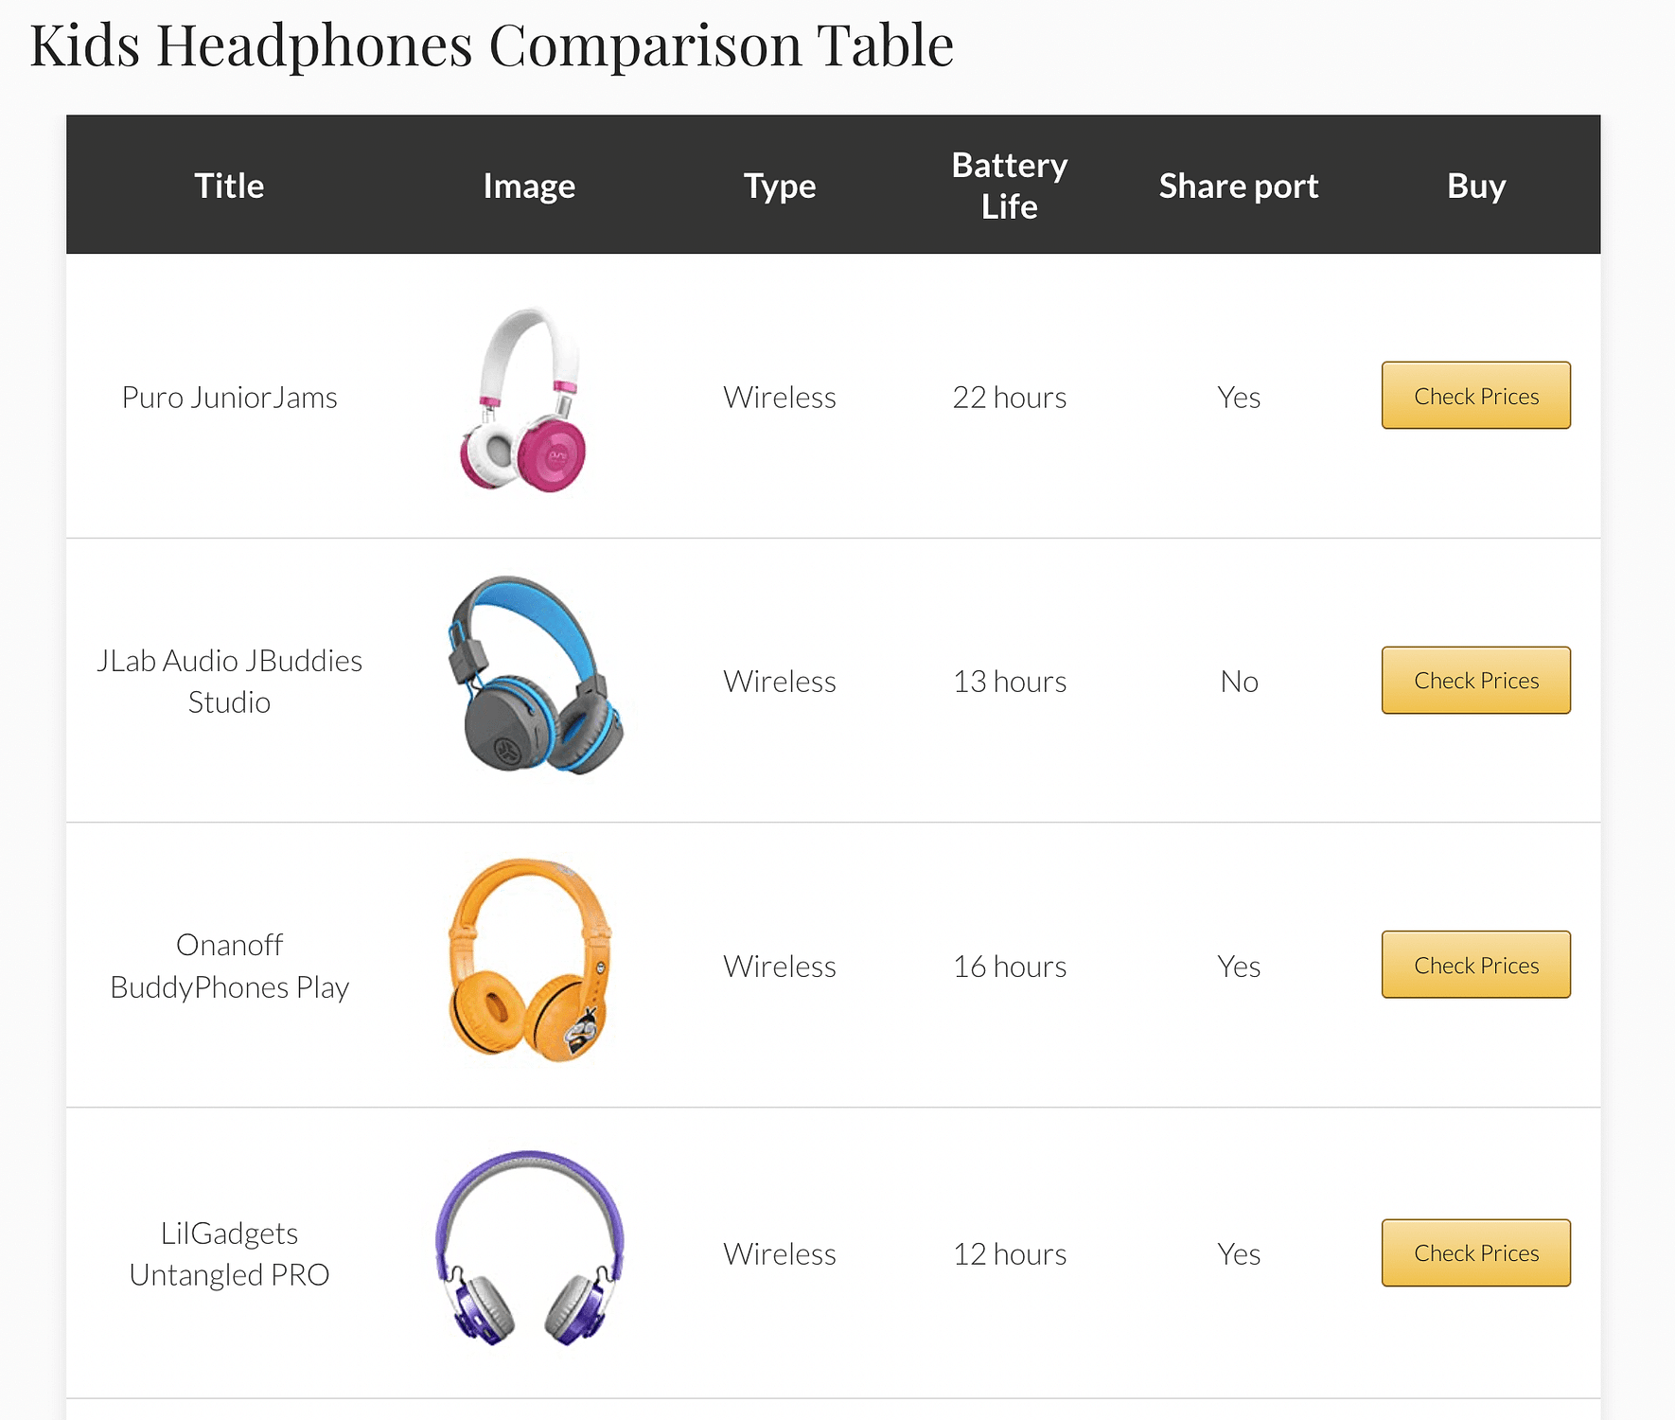
Task: Click the Buy column header
Action: coord(1476,186)
